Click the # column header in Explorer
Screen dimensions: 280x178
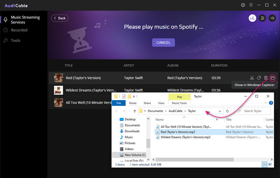pyautogui.click(x=217, y=119)
